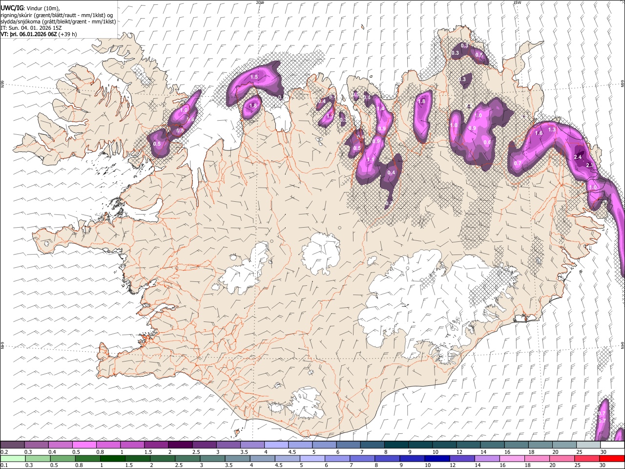Image resolution: width=625 pixels, height=469 pixels.
Task: Click the white upper-row swatch after 30
Action: [612, 445]
